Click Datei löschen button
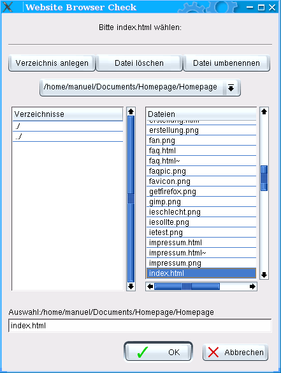 [x=139, y=63]
